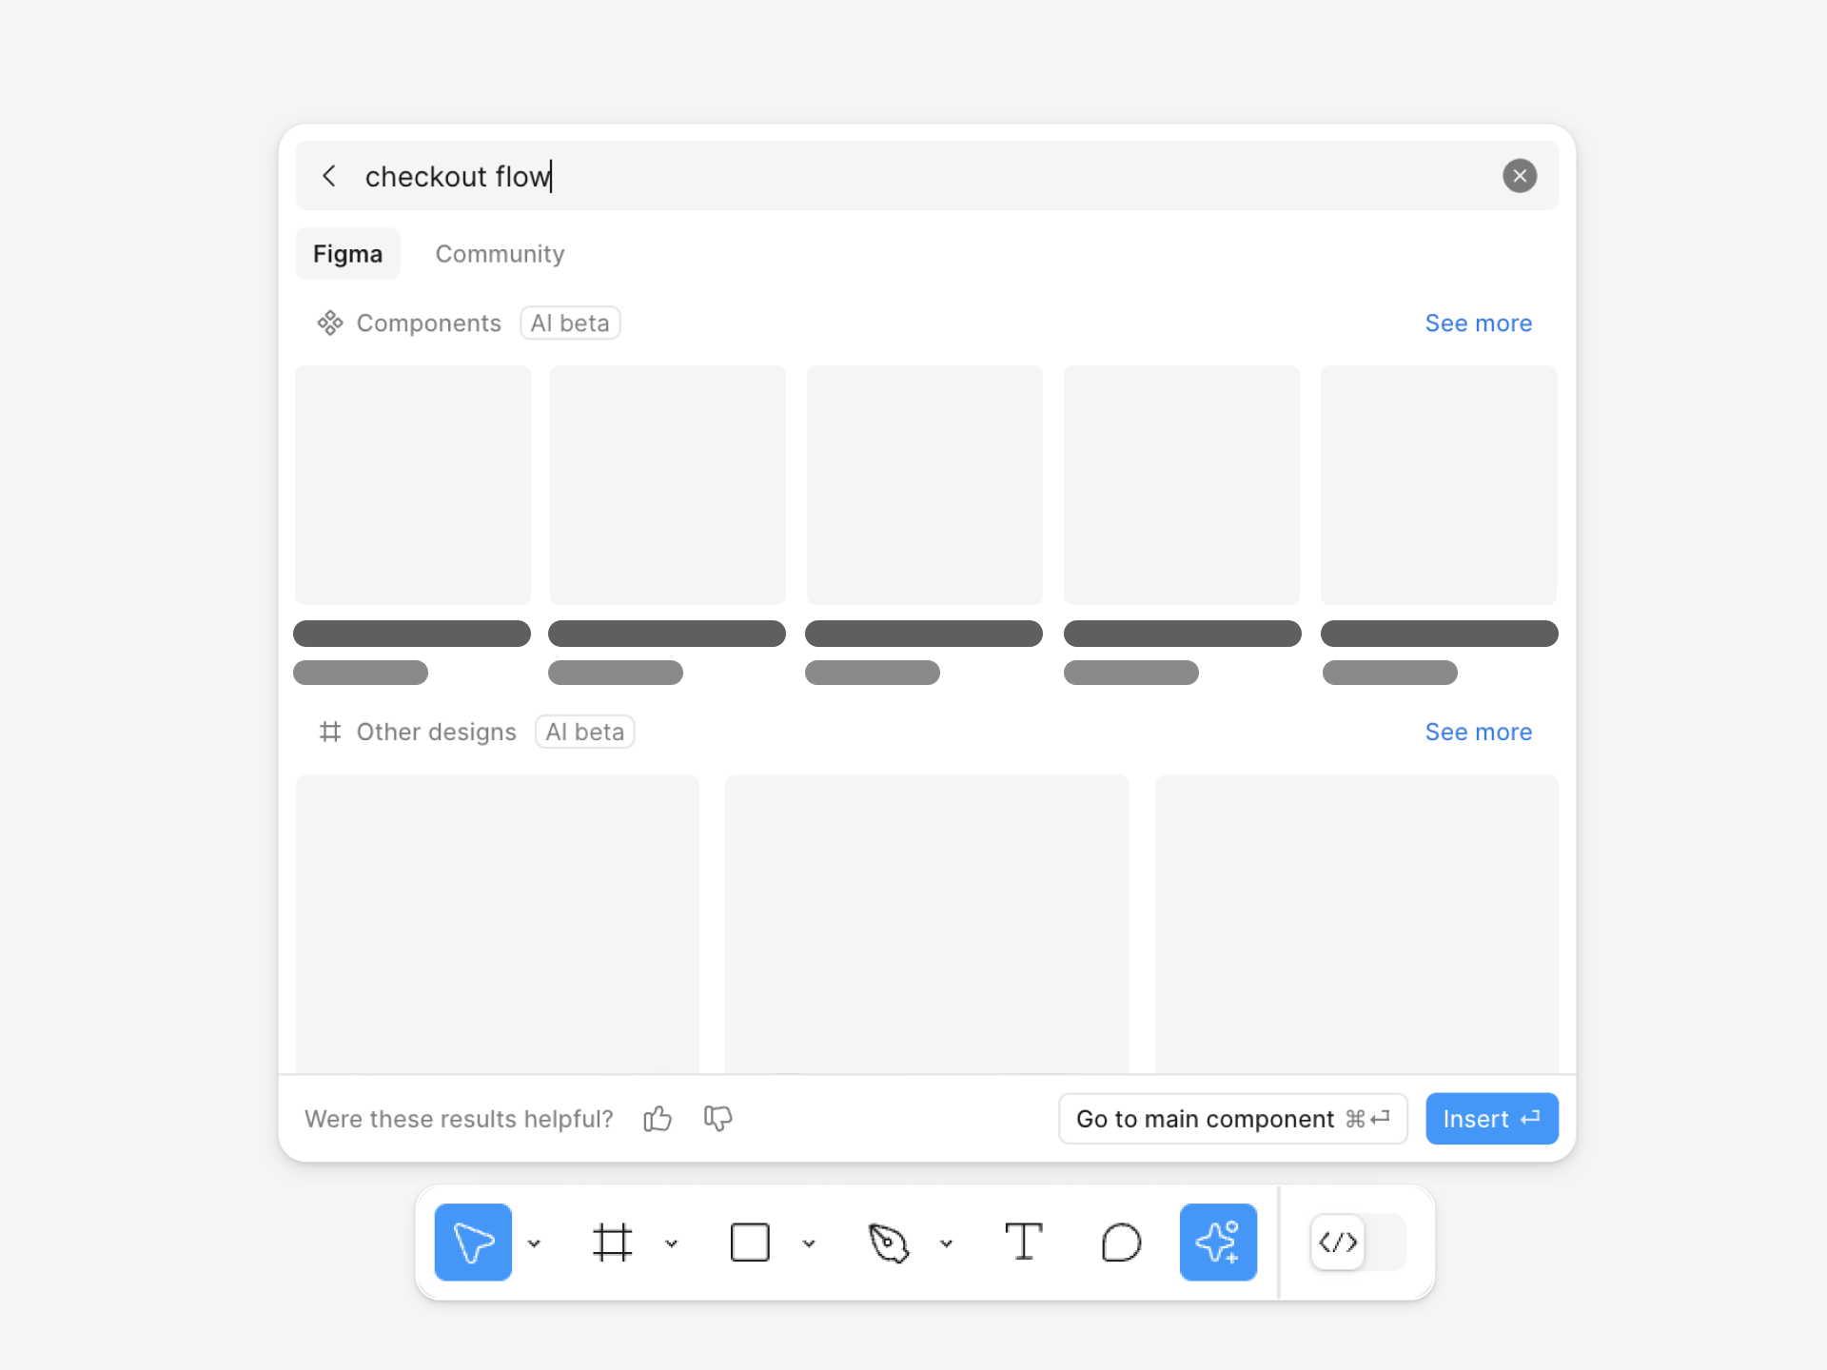The height and width of the screenshot is (1370, 1827).
Task: Select the AI/Magic actions tool
Action: [x=1219, y=1241]
